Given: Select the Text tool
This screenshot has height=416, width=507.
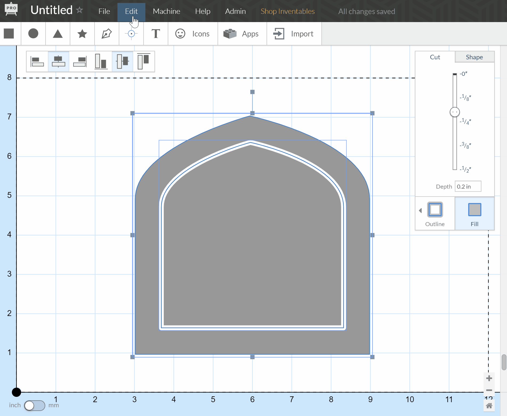Looking at the screenshot, I should point(156,34).
